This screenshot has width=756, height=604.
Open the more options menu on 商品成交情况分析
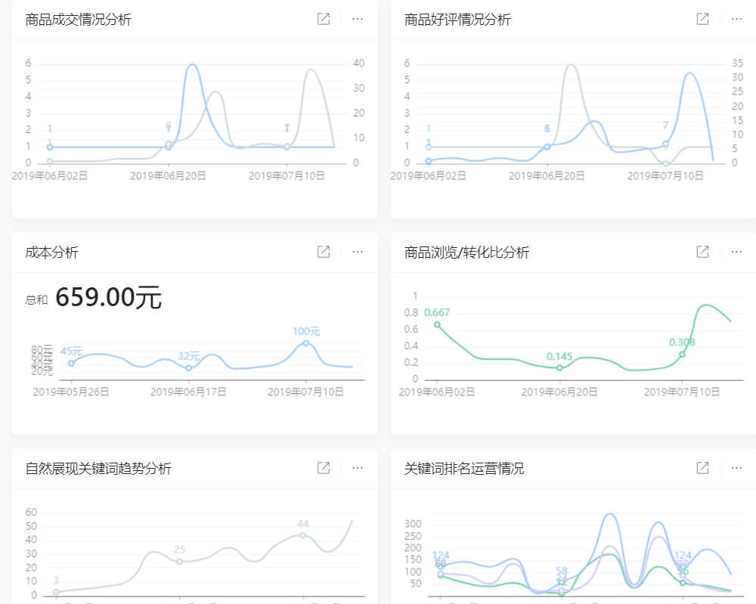(357, 20)
